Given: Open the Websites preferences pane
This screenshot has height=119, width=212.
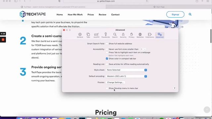Looking at the screenshot, I should pyautogui.click(x=140, y=35).
